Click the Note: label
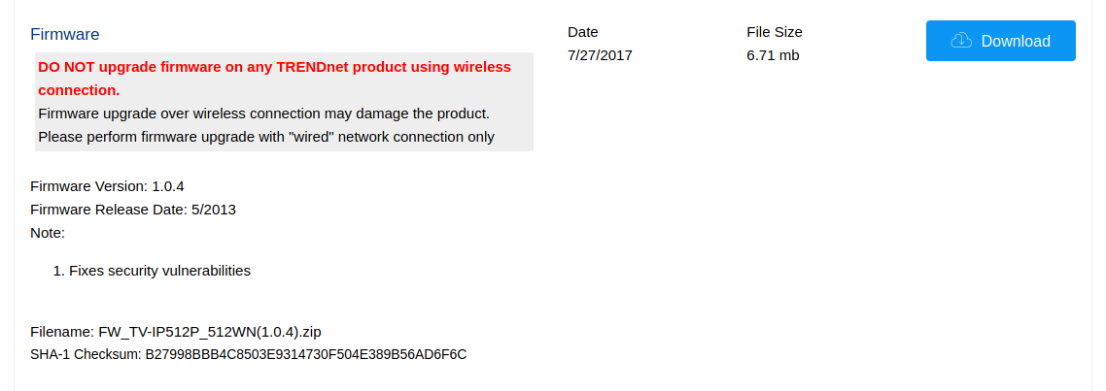Image resolution: width=1106 pixels, height=391 pixels. click(x=48, y=232)
